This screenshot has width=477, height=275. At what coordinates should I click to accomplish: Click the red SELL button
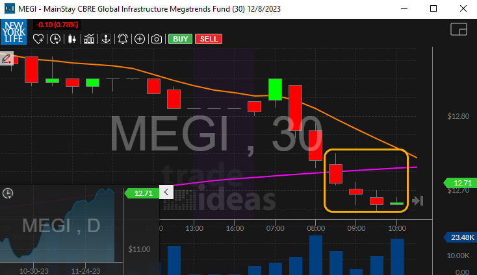(209, 39)
